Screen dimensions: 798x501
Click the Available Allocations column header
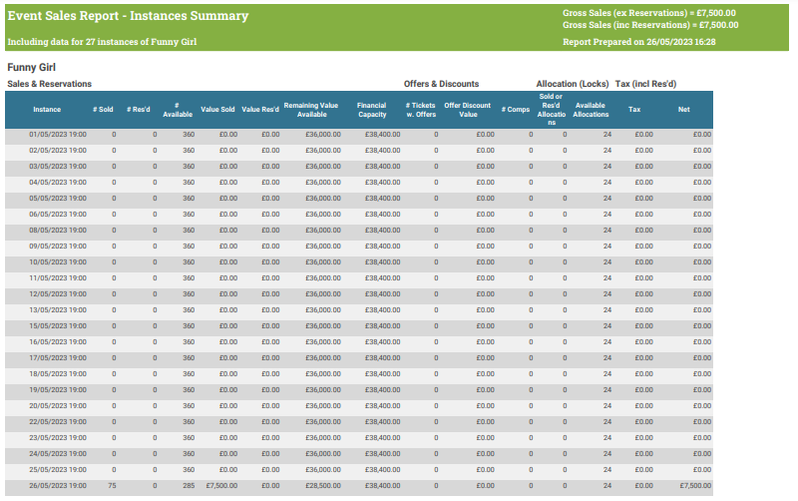(591, 110)
